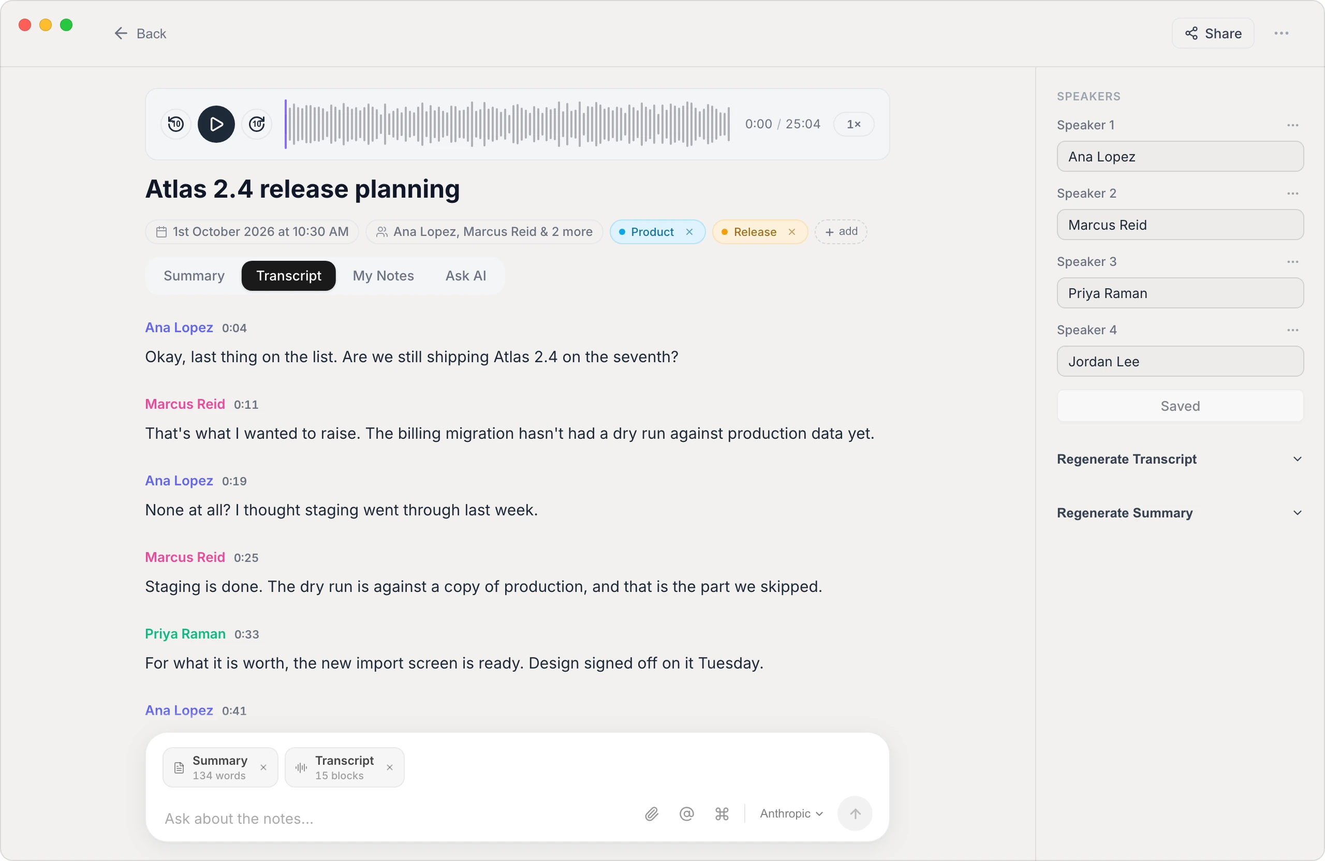Select the Transcript tab

point(288,275)
